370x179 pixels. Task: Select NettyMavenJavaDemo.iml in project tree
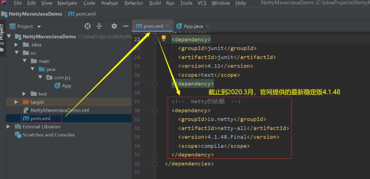[x=60, y=110]
